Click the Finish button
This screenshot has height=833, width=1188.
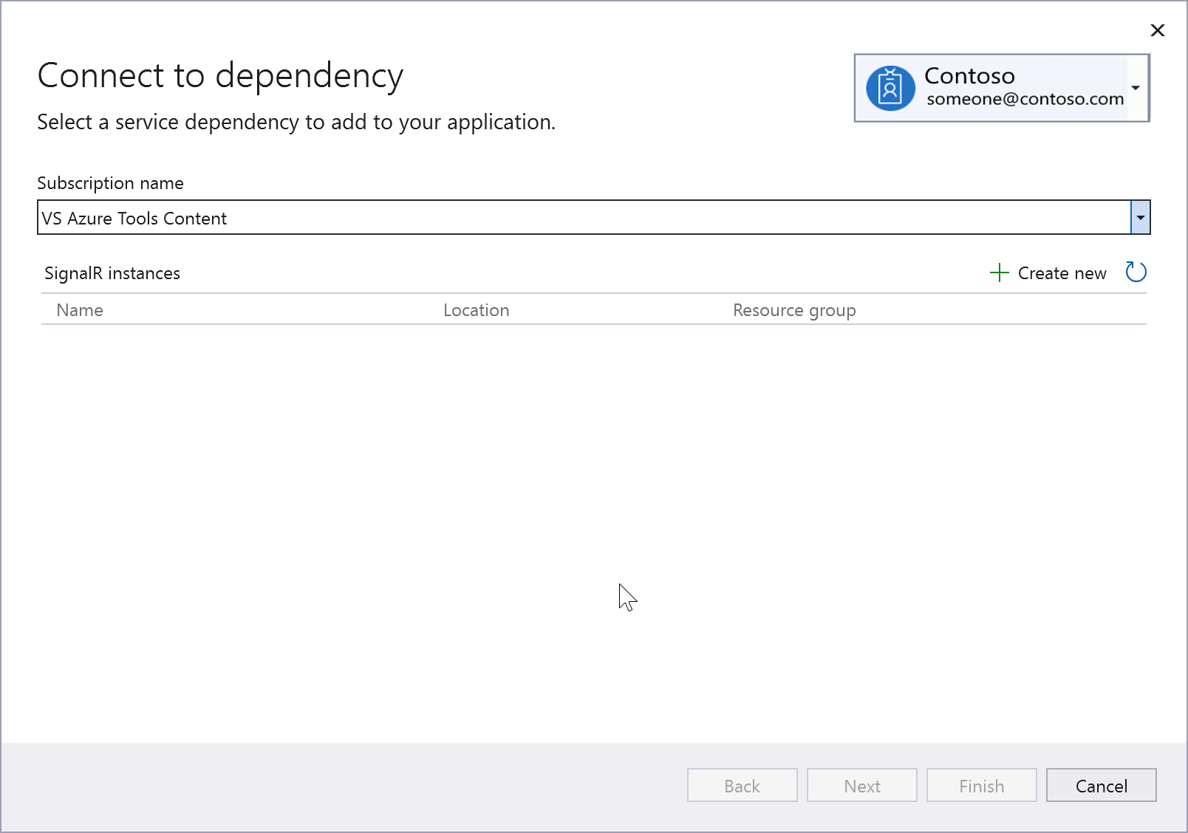tap(981, 785)
